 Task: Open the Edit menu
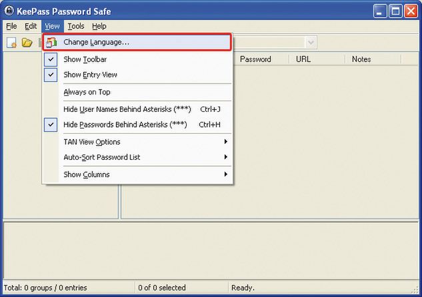(x=31, y=26)
